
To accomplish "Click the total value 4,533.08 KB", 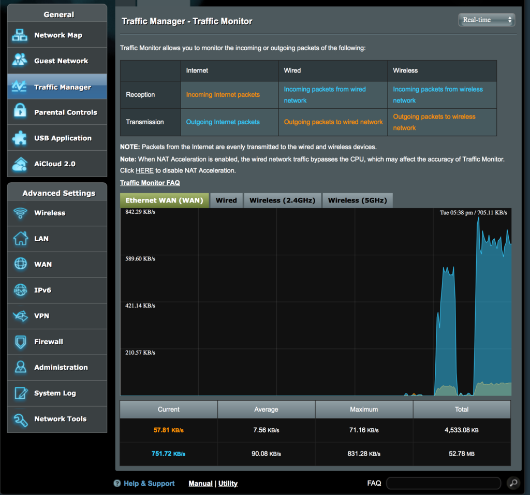I will click(461, 430).
